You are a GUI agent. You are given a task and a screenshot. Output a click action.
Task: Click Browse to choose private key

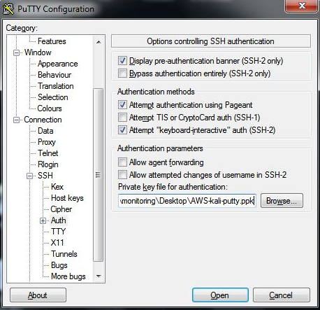(282, 201)
